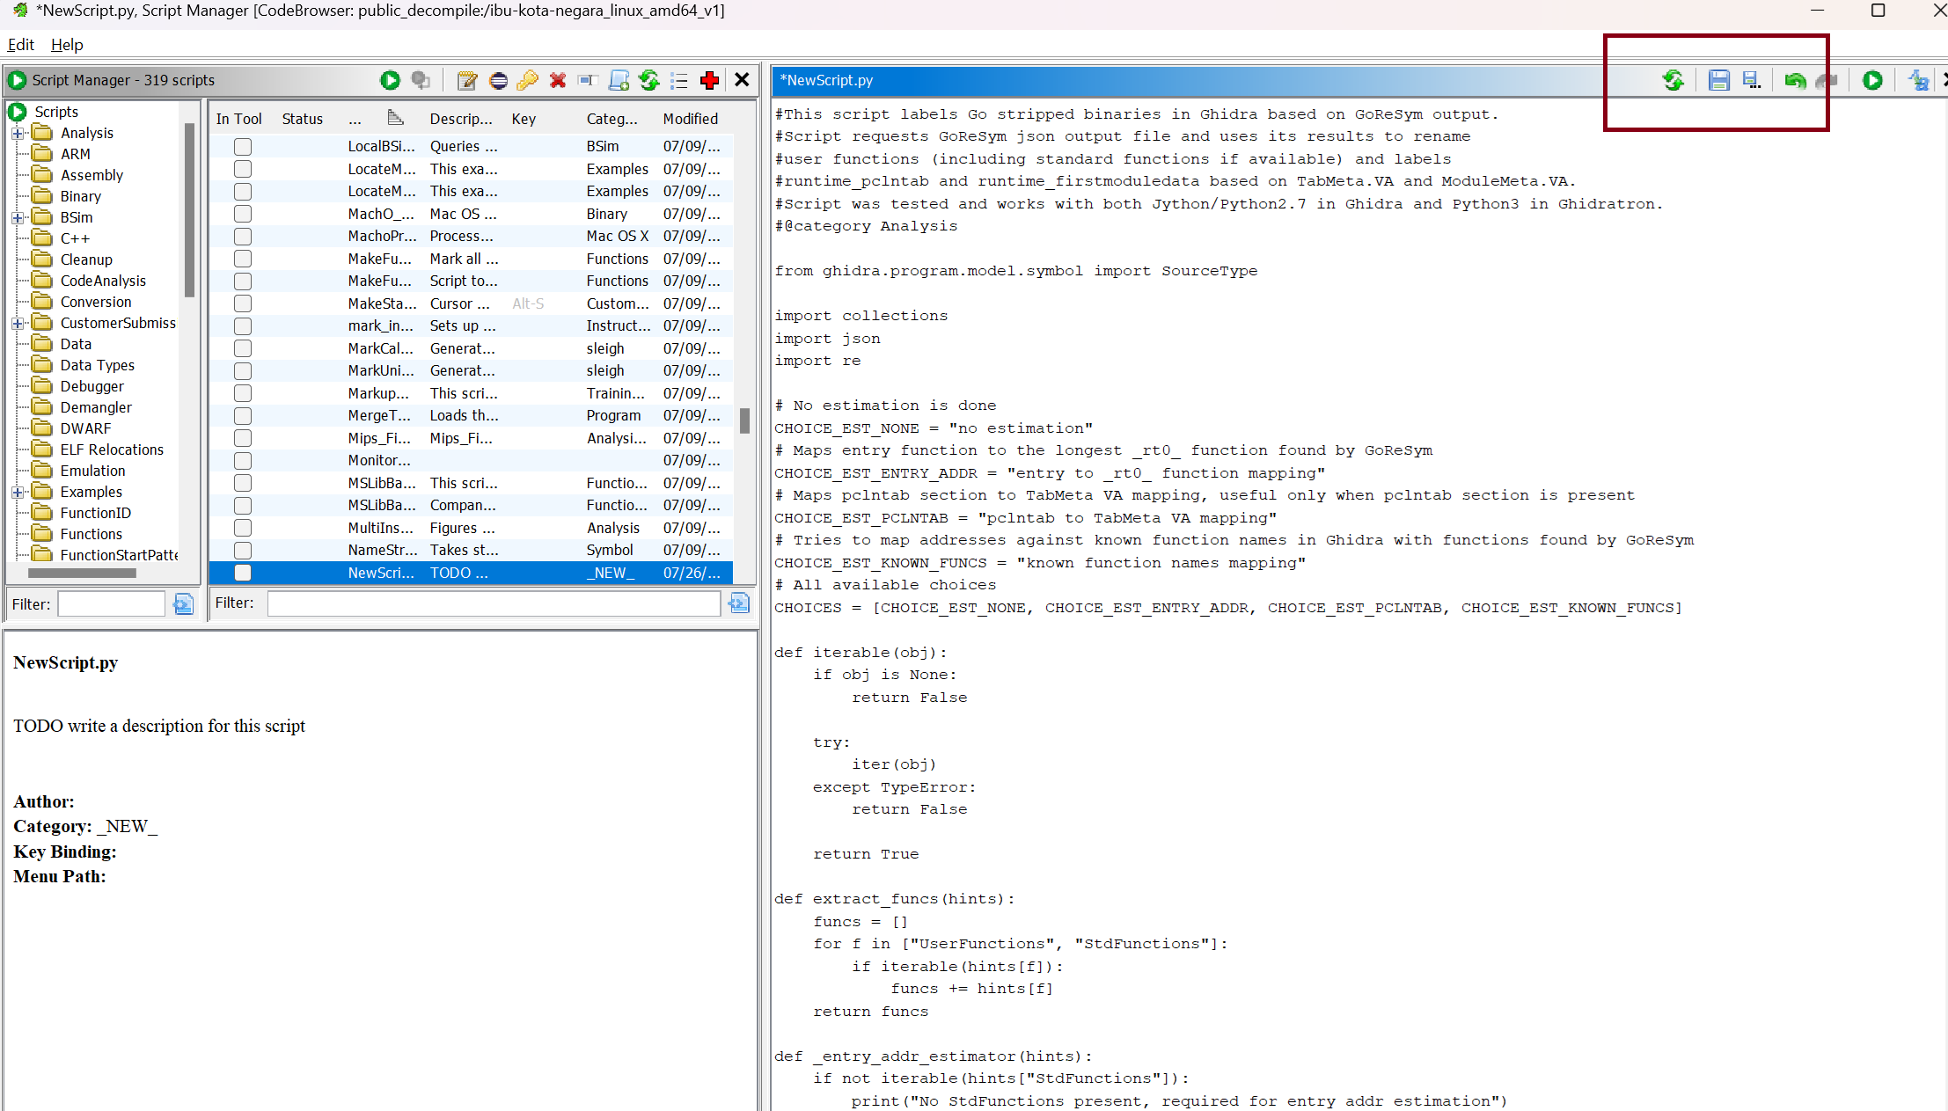The height and width of the screenshot is (1111, 1948).
Task: Minimize the Script Manager window
Action: point(1818,11)
